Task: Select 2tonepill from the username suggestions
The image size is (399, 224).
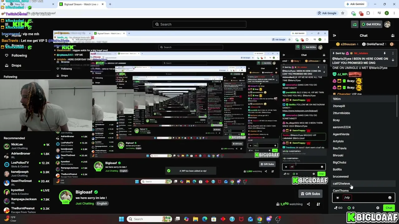Action: [x=363, y=106]
